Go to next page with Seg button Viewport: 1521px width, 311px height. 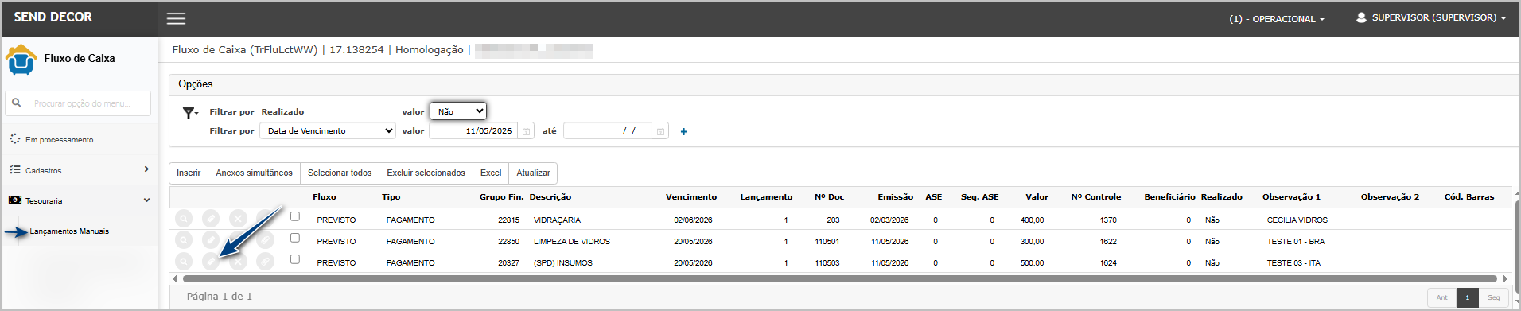tap(1493, 297)
